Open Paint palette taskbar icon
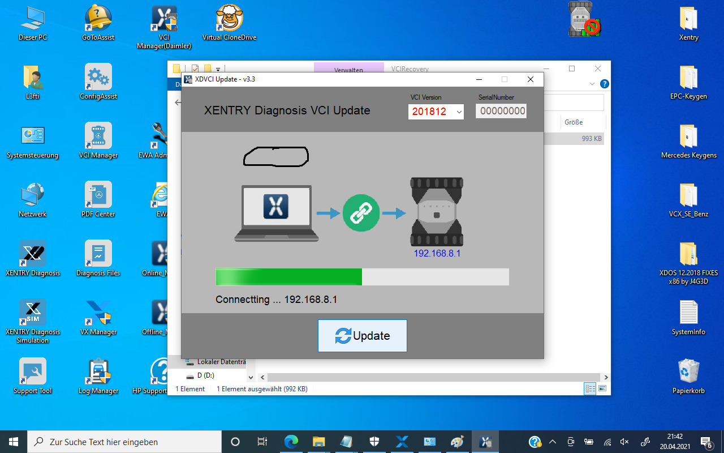The width and height of the screenshot is (724, 453). (x=457, y=442)
